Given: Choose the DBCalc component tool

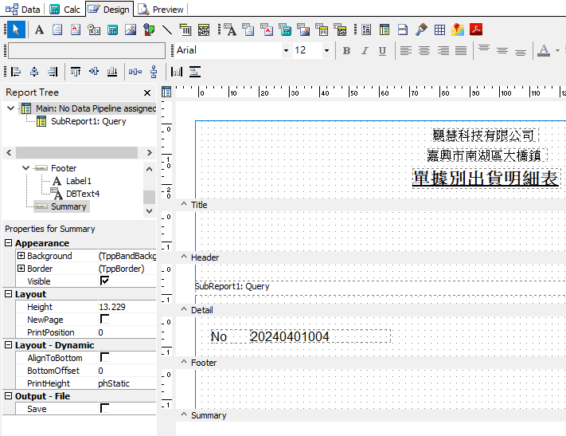Looking at the screenshot, I should point(285,29).
